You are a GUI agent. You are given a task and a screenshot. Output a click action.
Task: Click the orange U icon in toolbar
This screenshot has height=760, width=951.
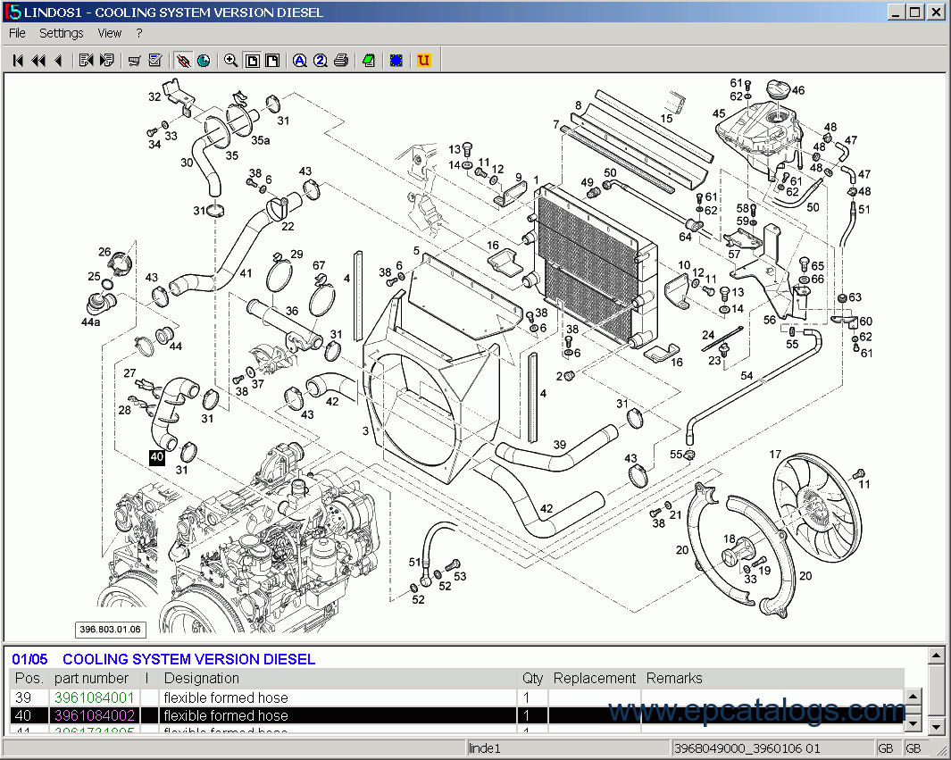423,61
